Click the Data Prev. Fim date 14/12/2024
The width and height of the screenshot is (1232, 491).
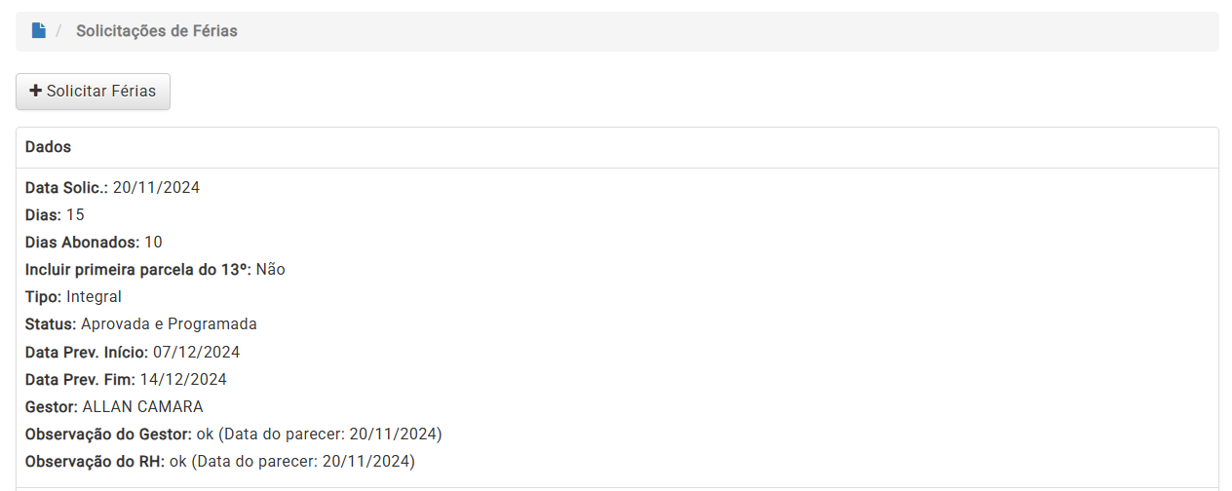pos(183,379)
